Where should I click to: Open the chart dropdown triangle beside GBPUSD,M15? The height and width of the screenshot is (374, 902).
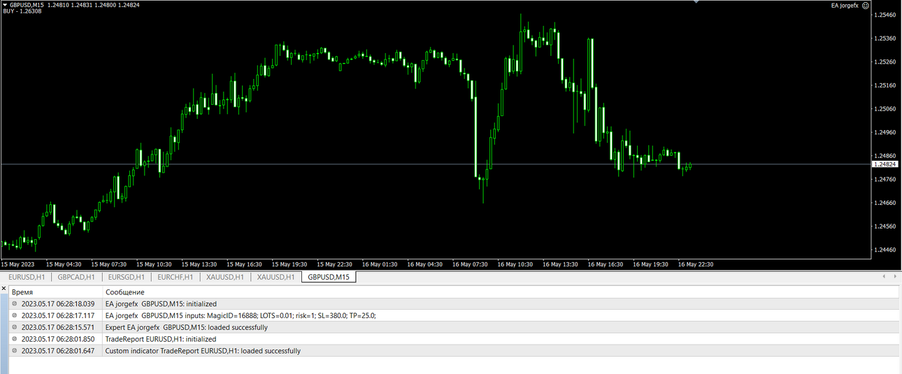(5, 5)
